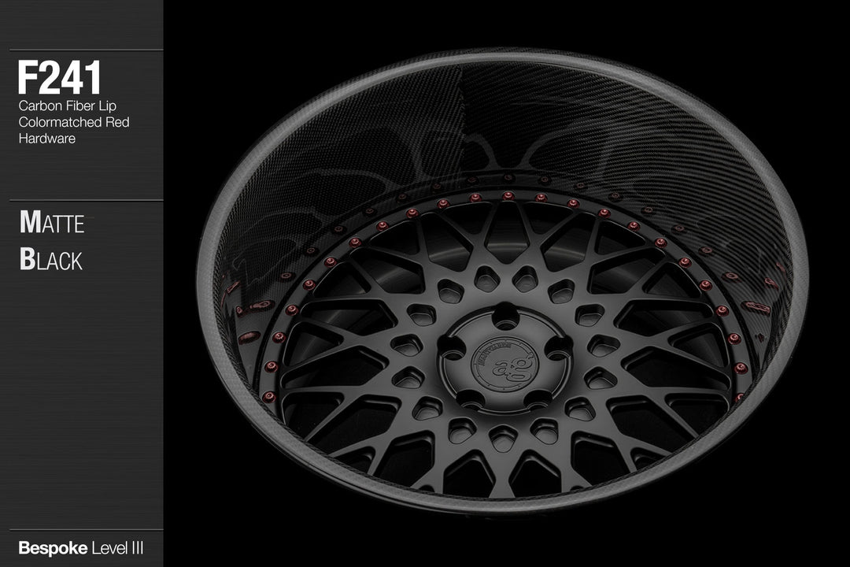This screenshot has width=850, height=567.
Task: Click the rightmost red bolt on the wheel ring
Action: click(x=740, y=368)
